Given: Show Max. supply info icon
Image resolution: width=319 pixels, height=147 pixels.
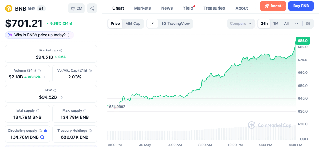Looking at the screenshot, I should 85,111.
